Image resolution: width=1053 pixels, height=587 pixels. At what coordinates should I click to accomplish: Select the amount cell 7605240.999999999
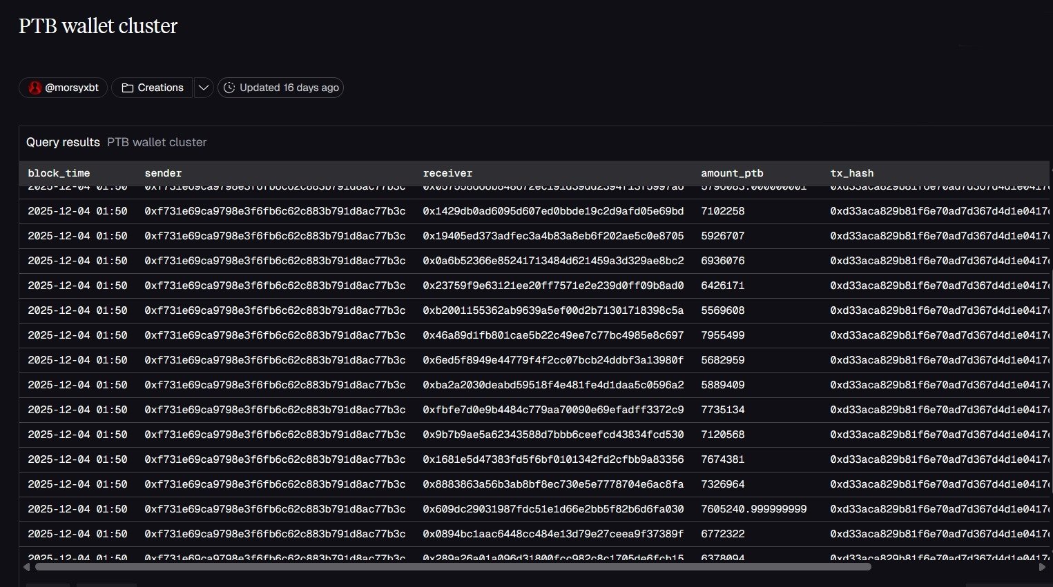[x=753, y=509]
